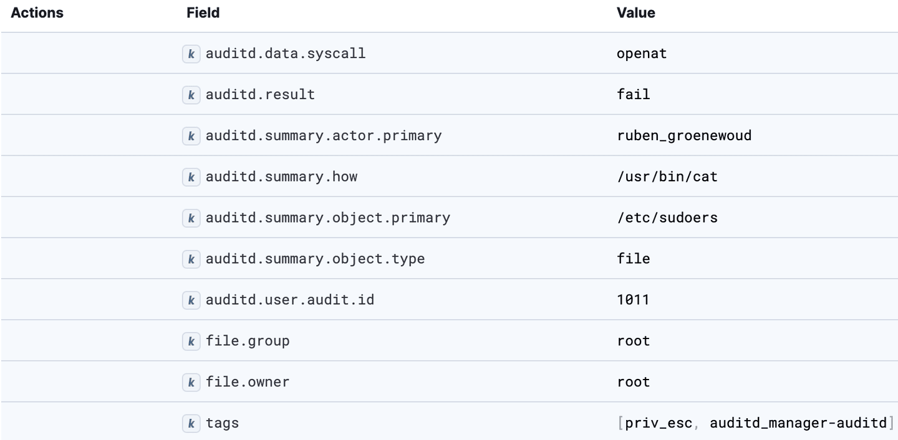Click the keyword icon next to auditd.summary.actor.primary

coord(191,136)
